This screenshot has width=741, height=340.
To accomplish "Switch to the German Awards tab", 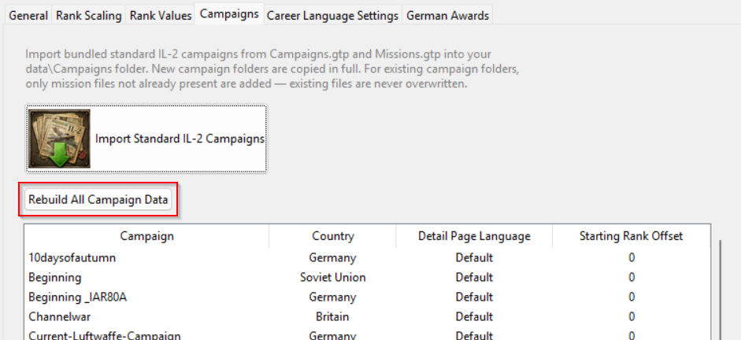I will pyautogui.click(x=447, y=16).
